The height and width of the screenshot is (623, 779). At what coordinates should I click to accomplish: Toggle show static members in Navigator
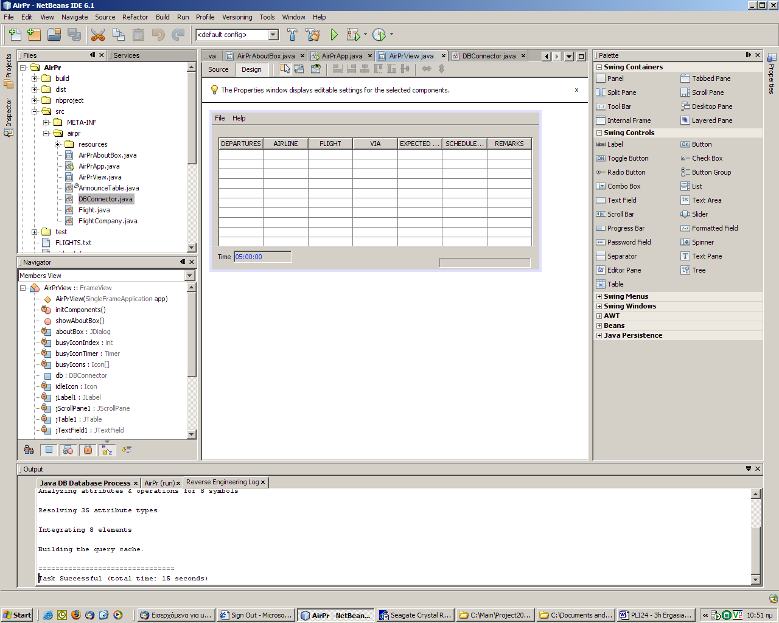point(68,450)
